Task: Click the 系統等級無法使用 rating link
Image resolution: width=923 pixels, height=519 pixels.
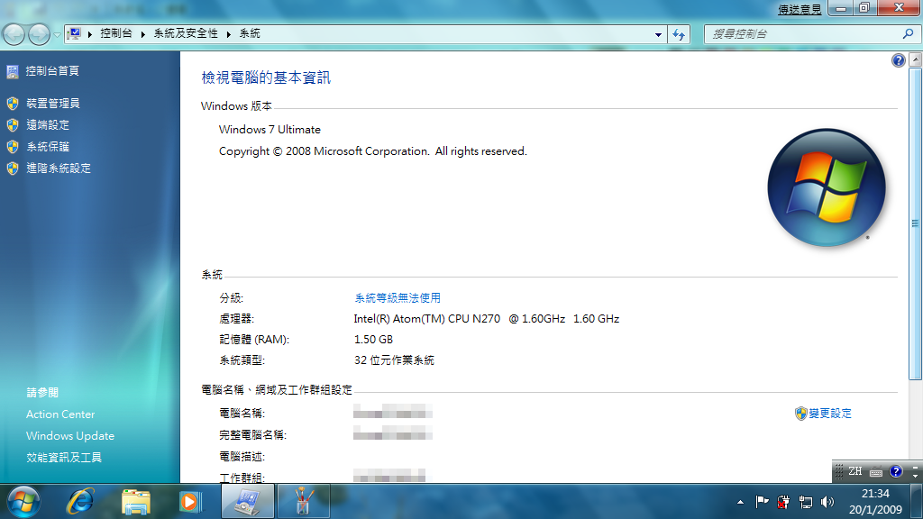Action: pos(398,297)
